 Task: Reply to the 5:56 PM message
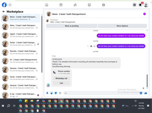click(91, 46)
